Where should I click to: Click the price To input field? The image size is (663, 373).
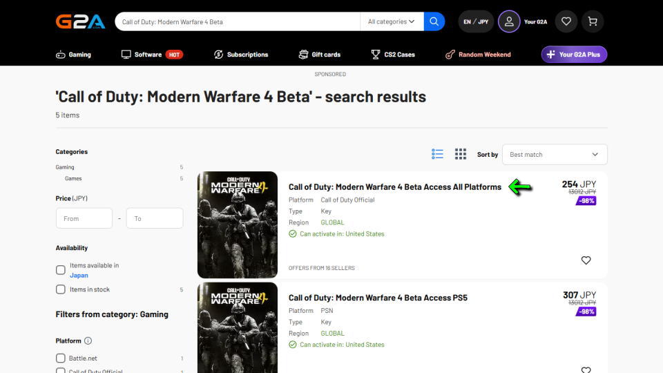point(155,218)
